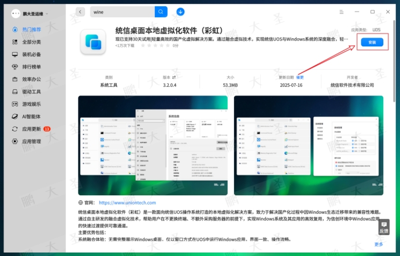
Task: Click update date 2025-07-16
Action: [291, 85]
